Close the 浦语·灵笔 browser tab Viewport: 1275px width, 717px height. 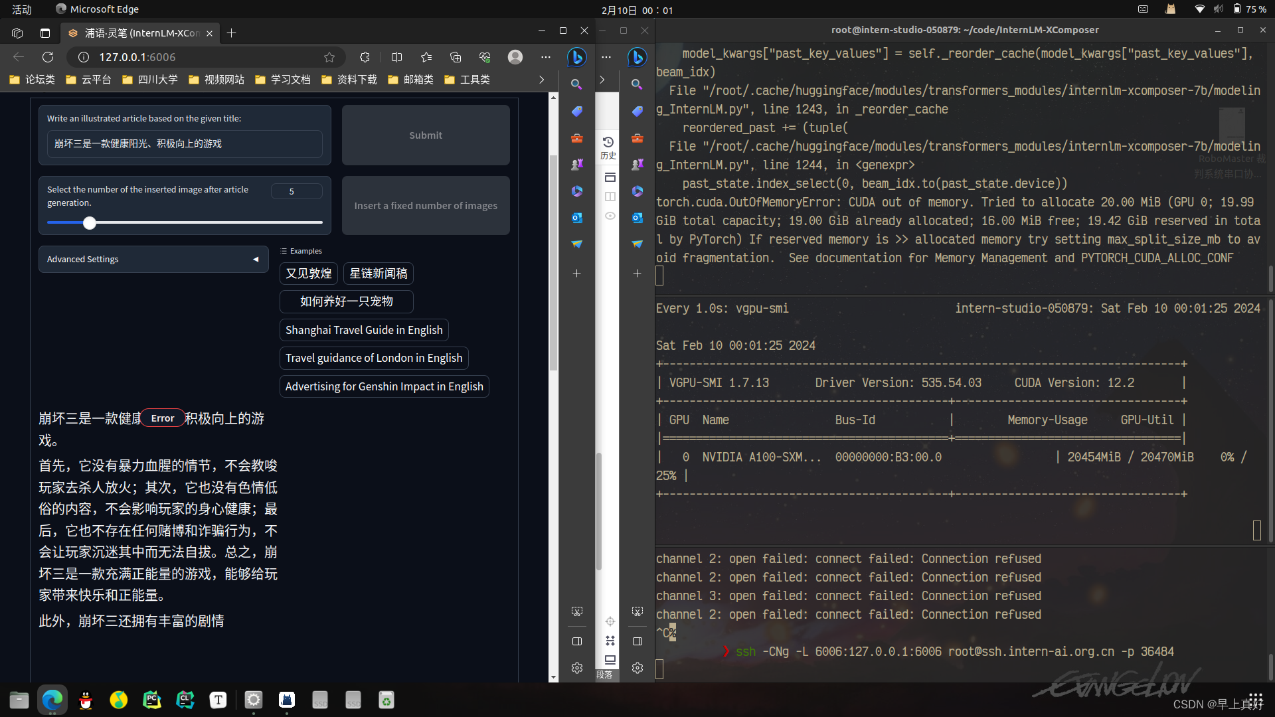210,33
